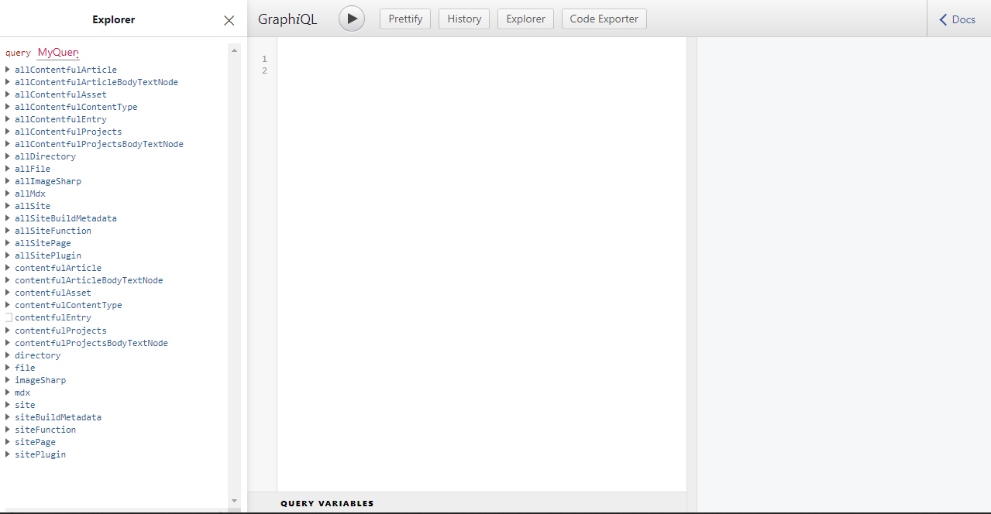
Task: Click the Explorer scrollbar up arrow
Action: pyautogui.click(x=234, y=50)
